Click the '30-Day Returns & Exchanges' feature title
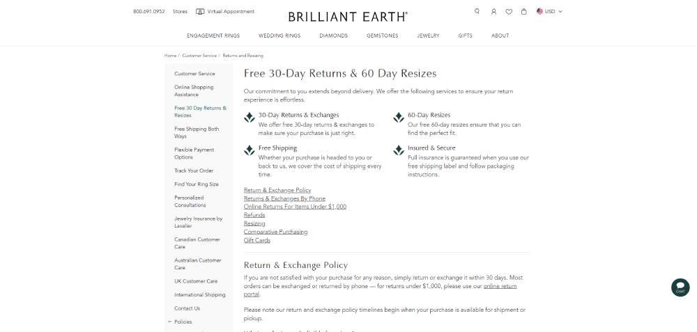Viewport: 697px width, 332px height. coord(299,115)
